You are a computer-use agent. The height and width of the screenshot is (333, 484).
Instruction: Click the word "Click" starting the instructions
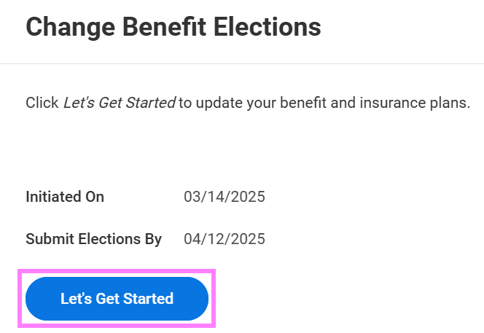tap(42, 103)
